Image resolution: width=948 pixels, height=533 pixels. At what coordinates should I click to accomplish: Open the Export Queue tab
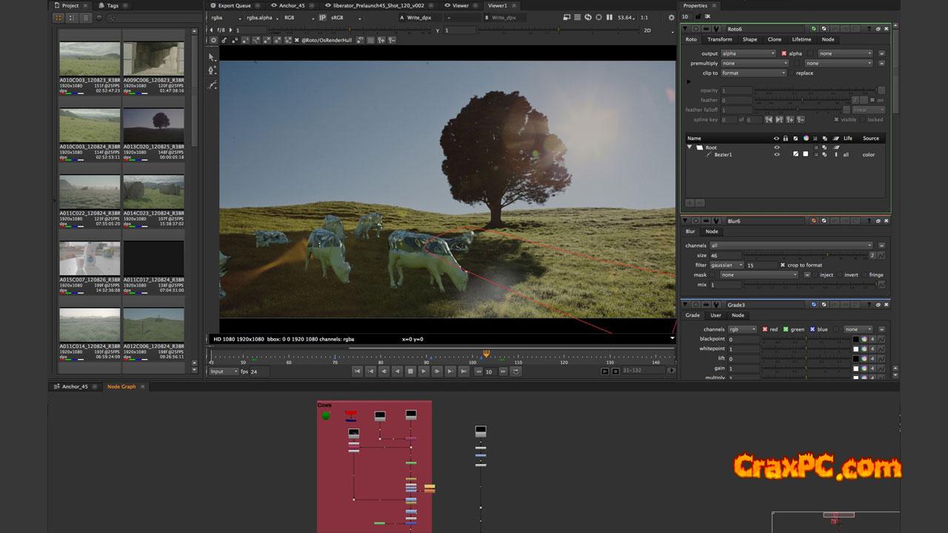(x=234, y=5)
